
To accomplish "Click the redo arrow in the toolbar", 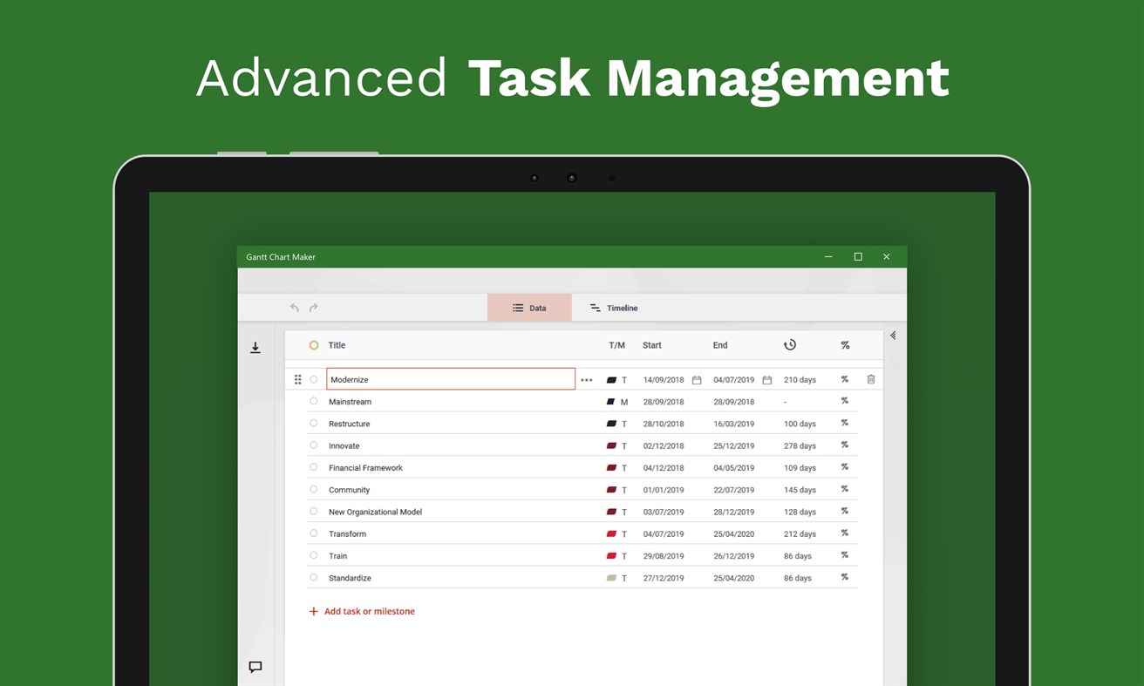I will [313, 308].
